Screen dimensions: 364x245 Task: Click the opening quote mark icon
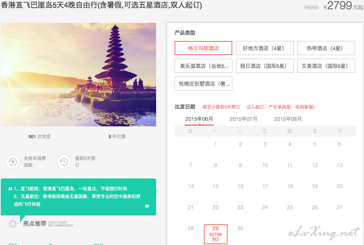(10, 188)
